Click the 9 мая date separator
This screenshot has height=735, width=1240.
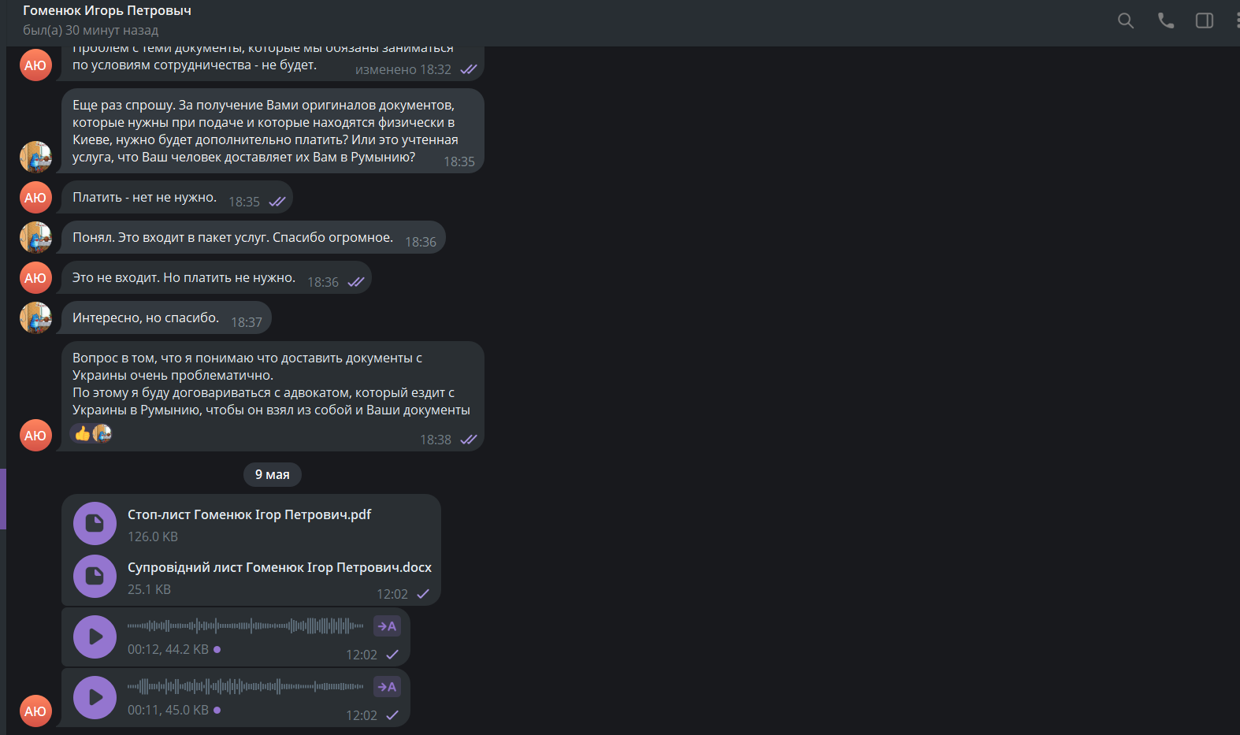tap(273, 474)
